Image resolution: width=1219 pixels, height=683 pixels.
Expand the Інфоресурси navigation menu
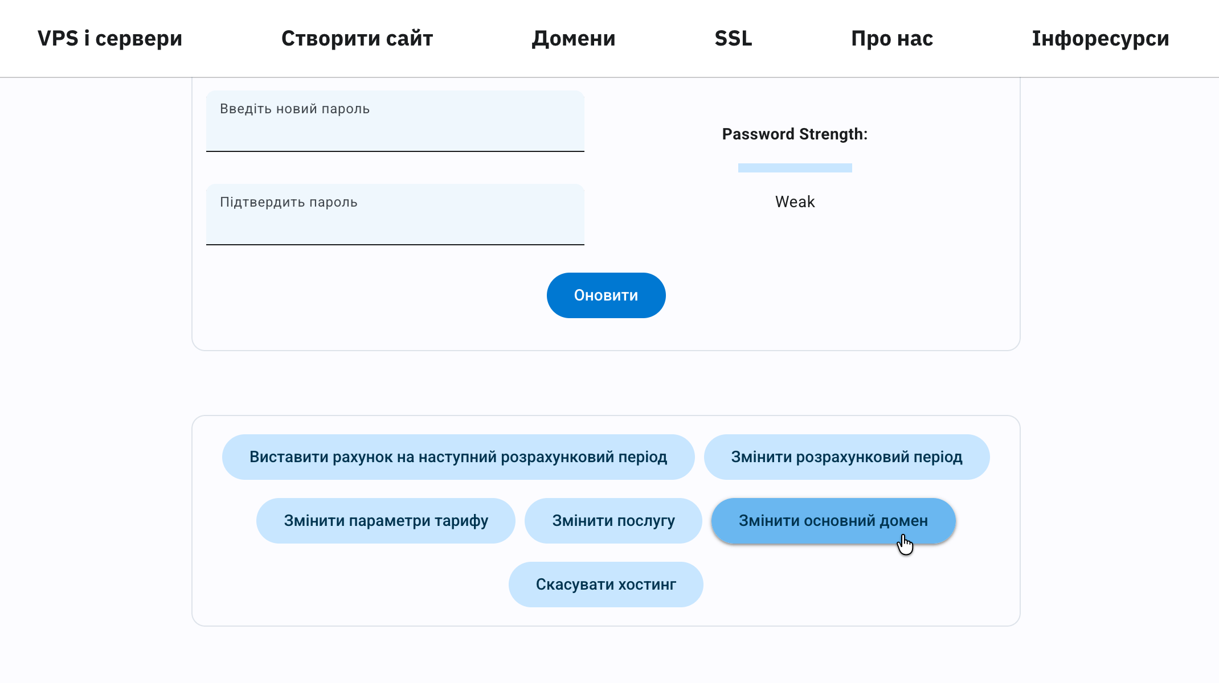(x=1101, y=39)
